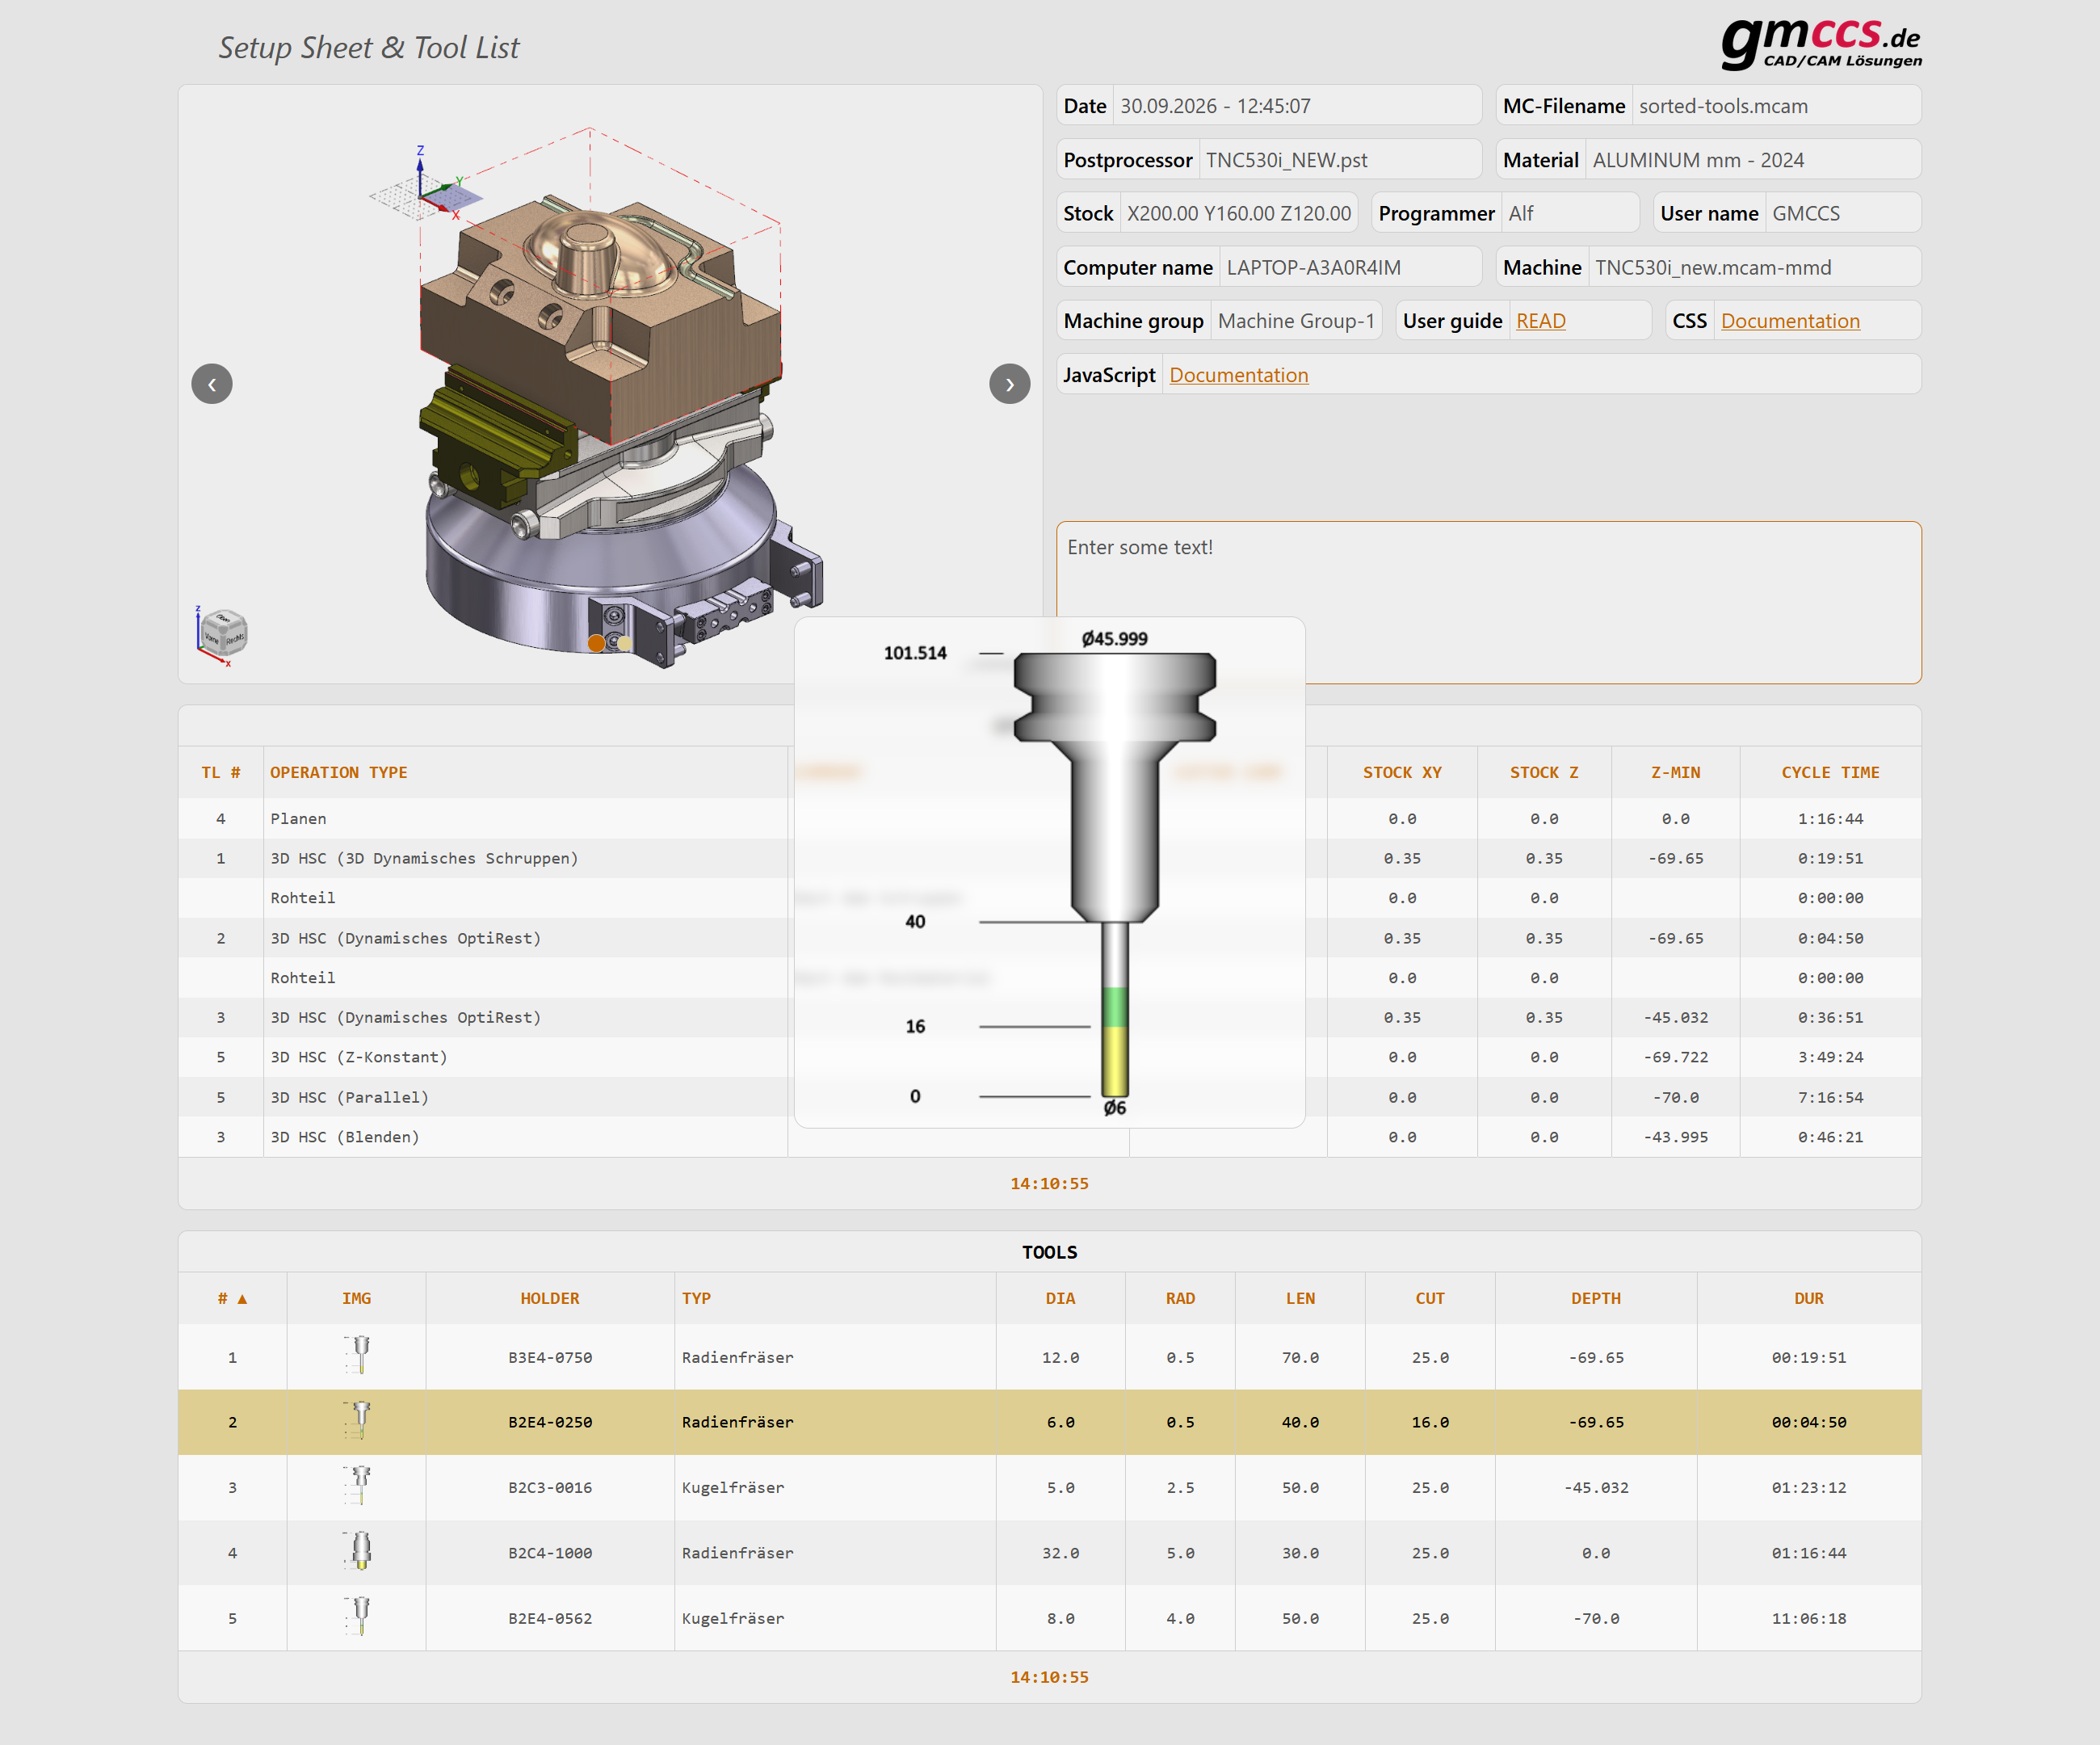Select the 3D HSC (Parallel) operation
Viewport: 2100px width, 1745px height.
(x=1049, y=1097)
